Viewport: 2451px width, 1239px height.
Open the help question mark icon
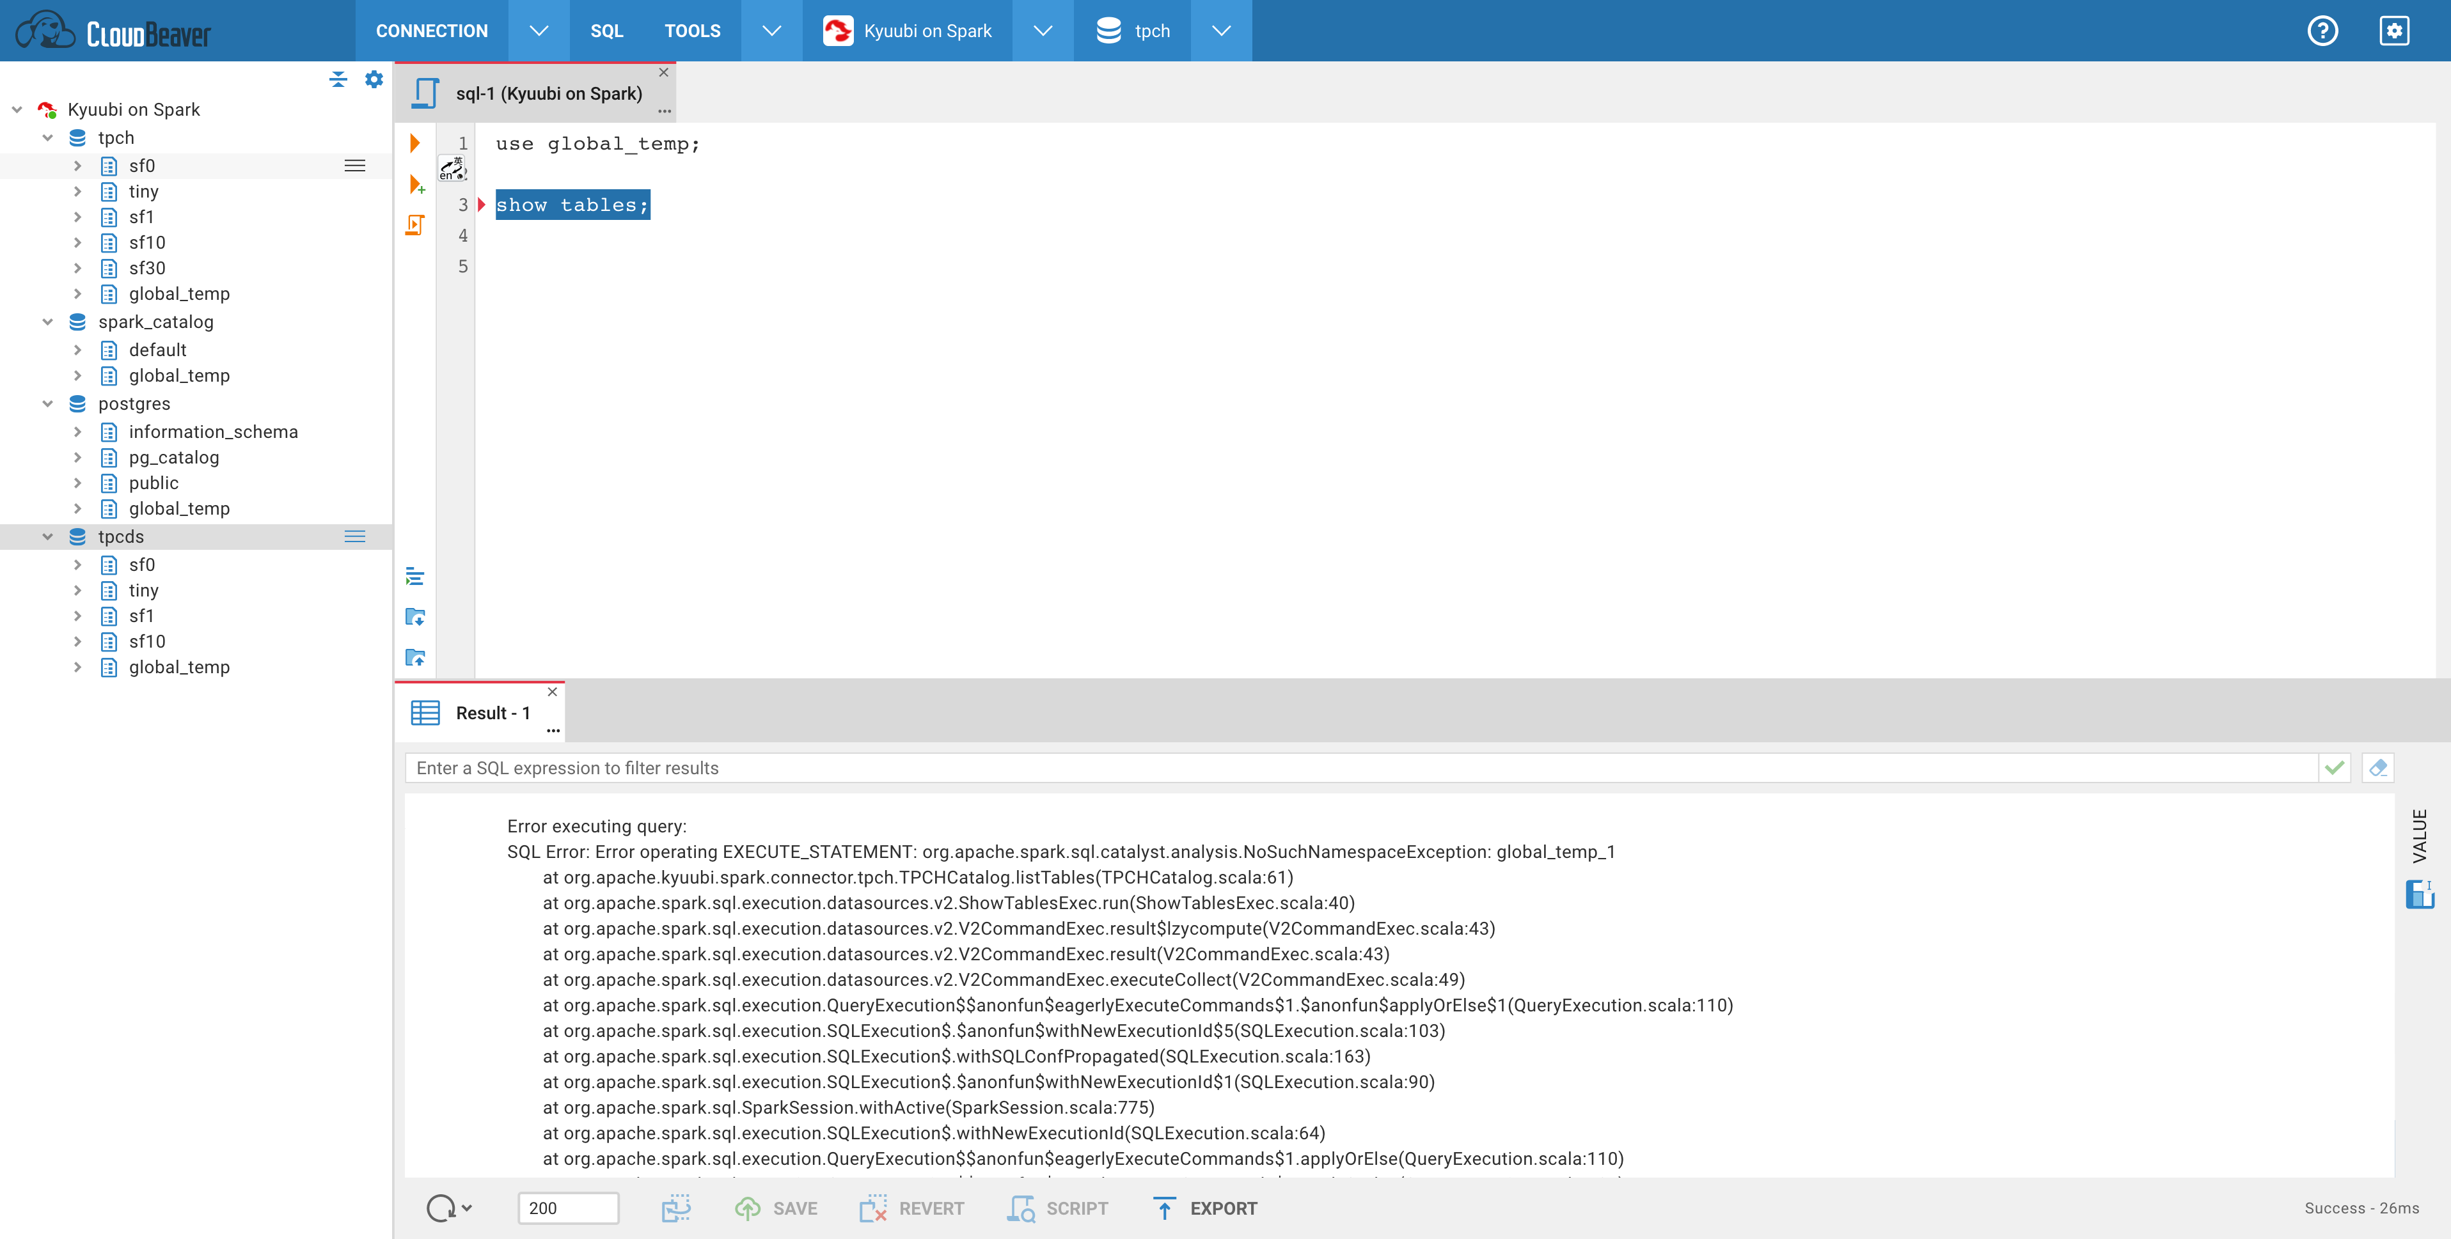coord(2322,31)
